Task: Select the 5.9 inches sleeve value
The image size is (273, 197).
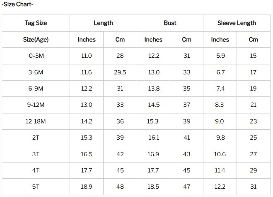Action: click(220, 56)
